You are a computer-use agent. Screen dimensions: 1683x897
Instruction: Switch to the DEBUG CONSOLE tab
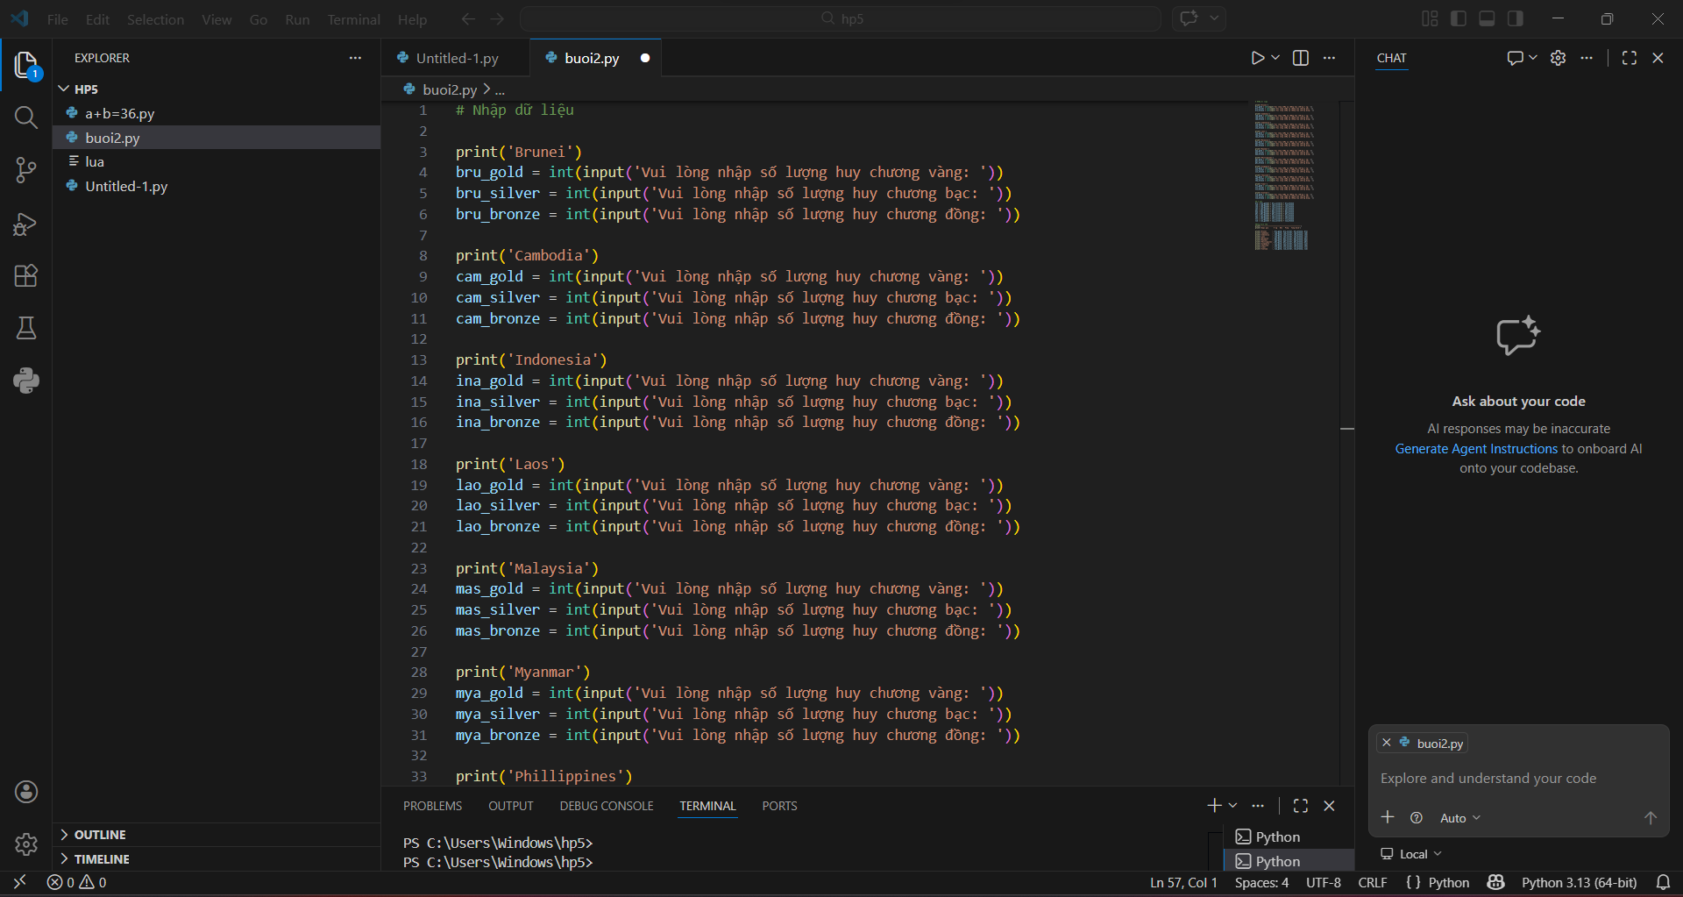pyautogui.click(x=607, y=806)
